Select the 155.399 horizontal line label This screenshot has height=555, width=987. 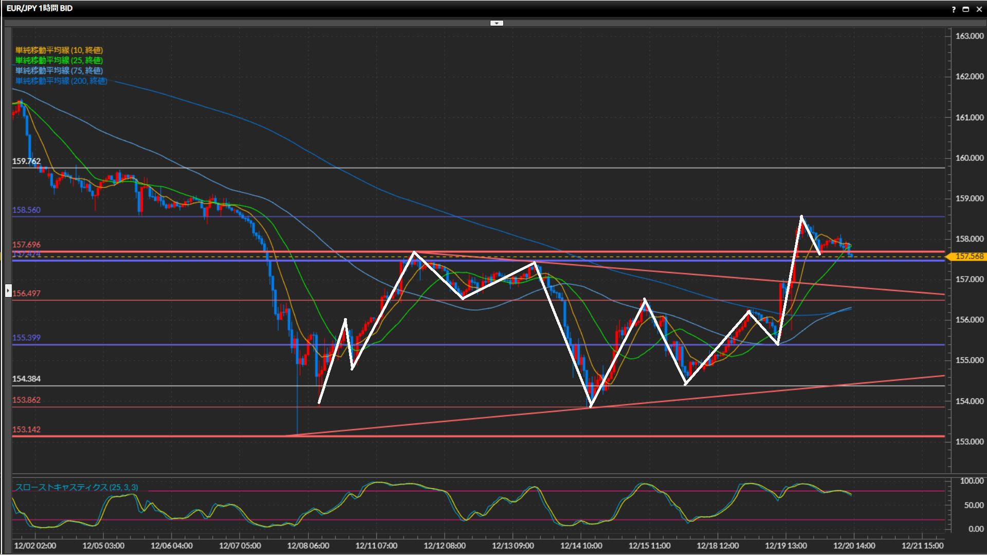click(26, 338)
